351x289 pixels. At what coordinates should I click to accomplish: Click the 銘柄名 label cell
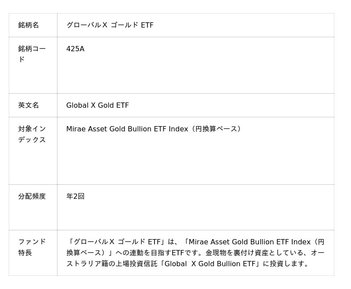[29, 25]
